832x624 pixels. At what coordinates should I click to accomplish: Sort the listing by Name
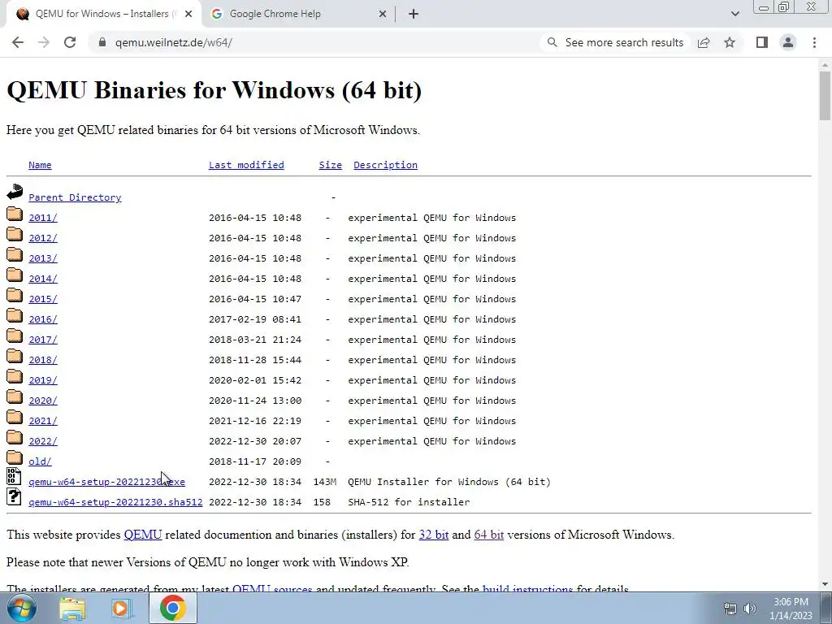[40, 165]
